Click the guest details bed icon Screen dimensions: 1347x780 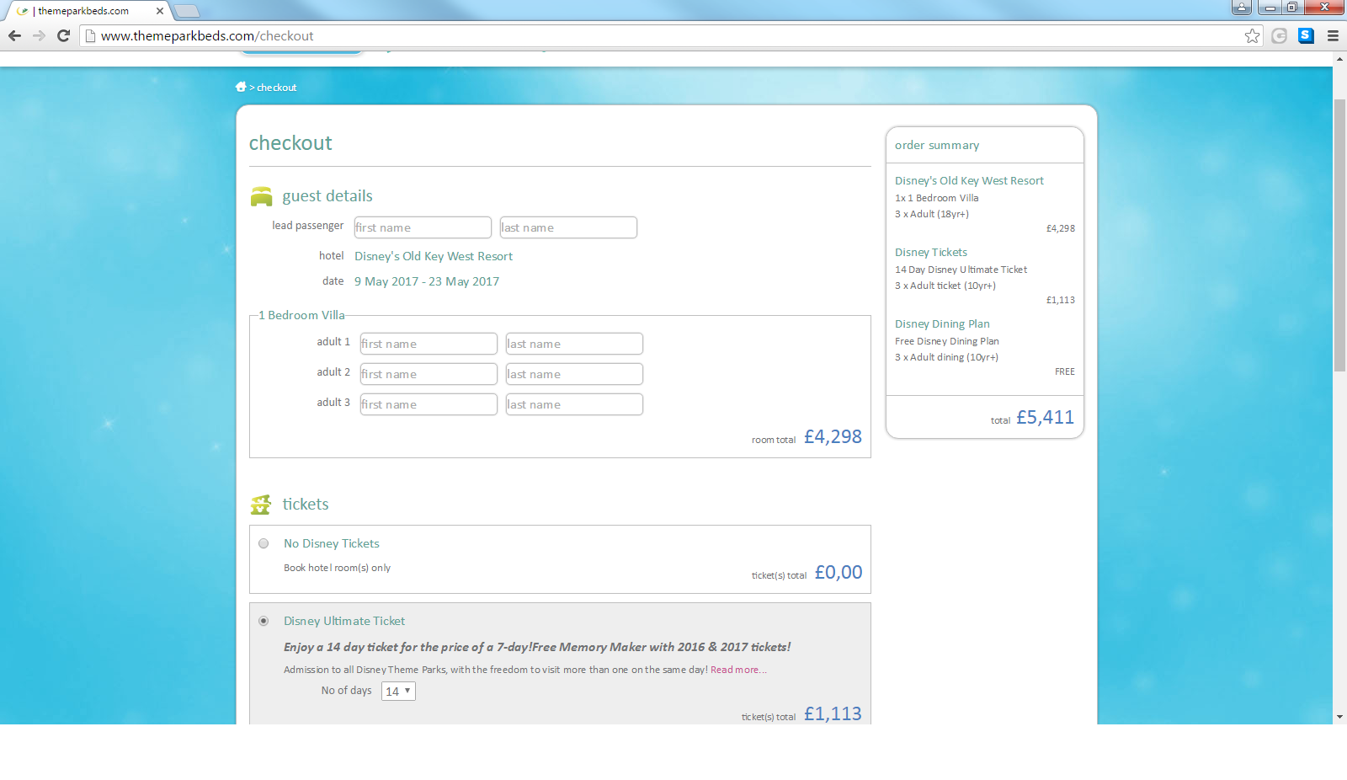click(262, 196)
